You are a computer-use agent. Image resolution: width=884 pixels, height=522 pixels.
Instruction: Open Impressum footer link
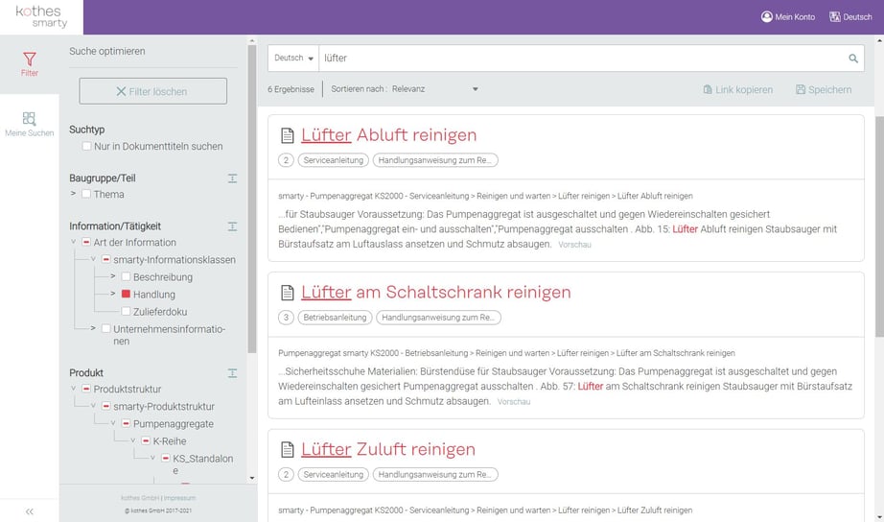click(x=179, y=498)
